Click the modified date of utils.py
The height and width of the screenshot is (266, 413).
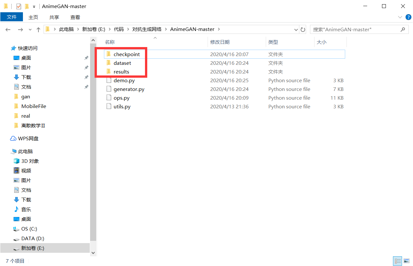pyautogui.click(x=229, y=106)
